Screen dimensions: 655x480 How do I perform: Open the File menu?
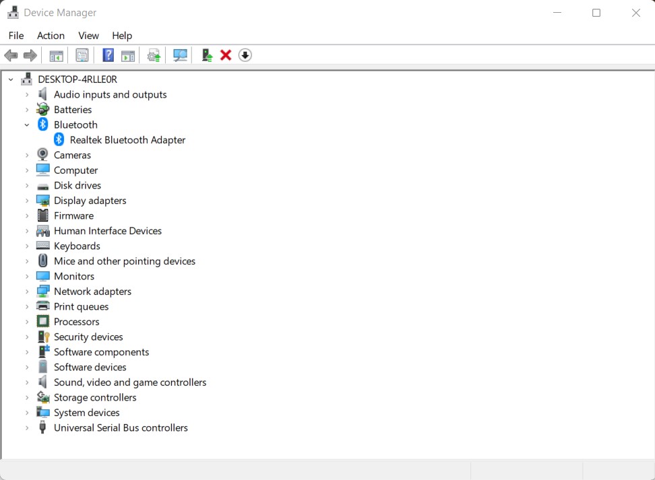(x=15, y=35)
